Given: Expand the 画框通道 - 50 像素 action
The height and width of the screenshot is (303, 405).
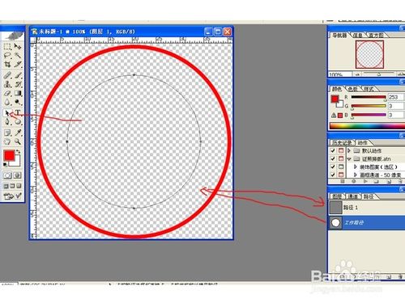Looking at the screenshot, I should pos(356,175).
